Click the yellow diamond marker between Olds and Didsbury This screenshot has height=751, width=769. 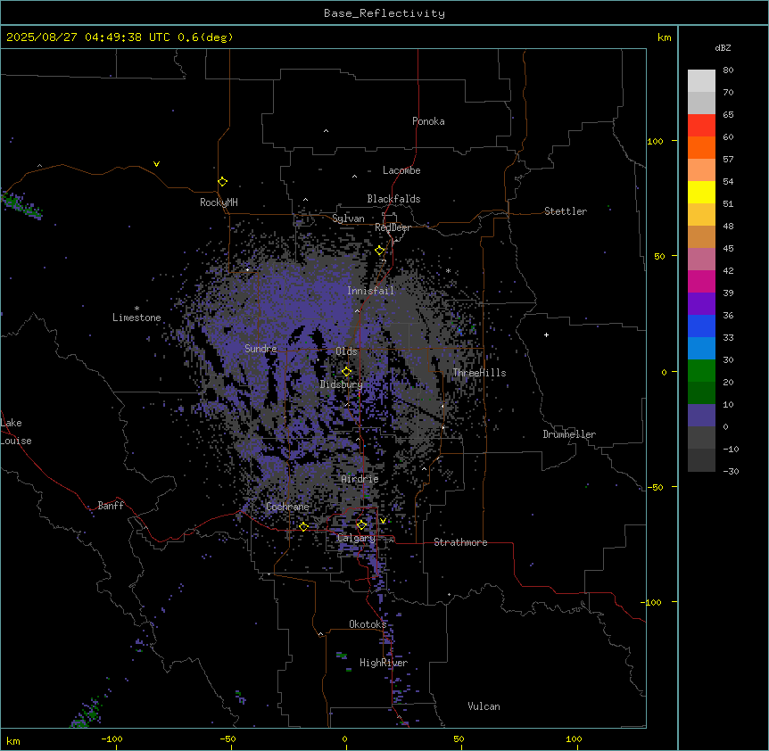coord(347,372)
